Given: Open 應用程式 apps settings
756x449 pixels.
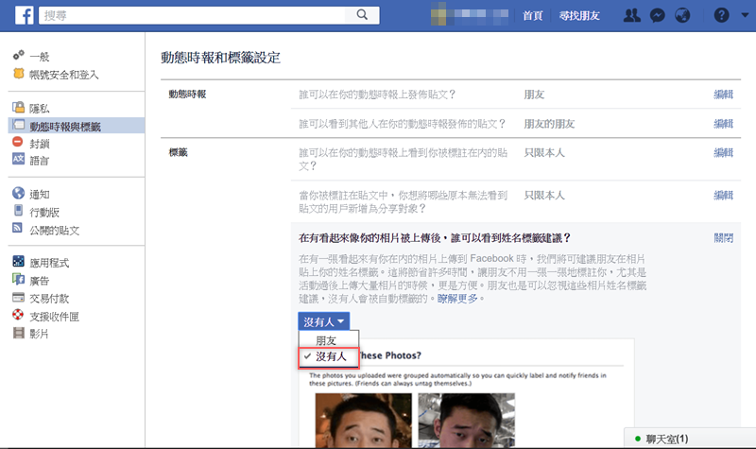Looking at the screenshot, I should click(49, 263).
